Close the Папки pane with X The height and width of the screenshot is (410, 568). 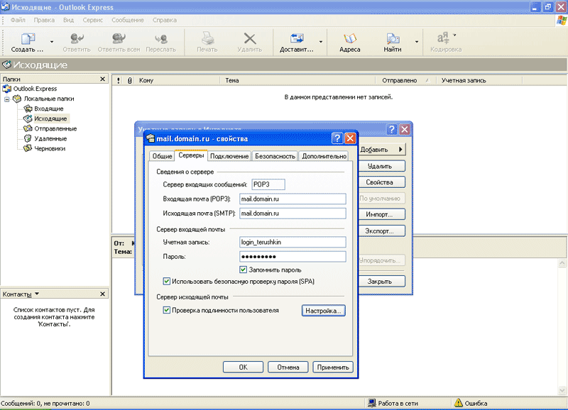coord(102,79)
